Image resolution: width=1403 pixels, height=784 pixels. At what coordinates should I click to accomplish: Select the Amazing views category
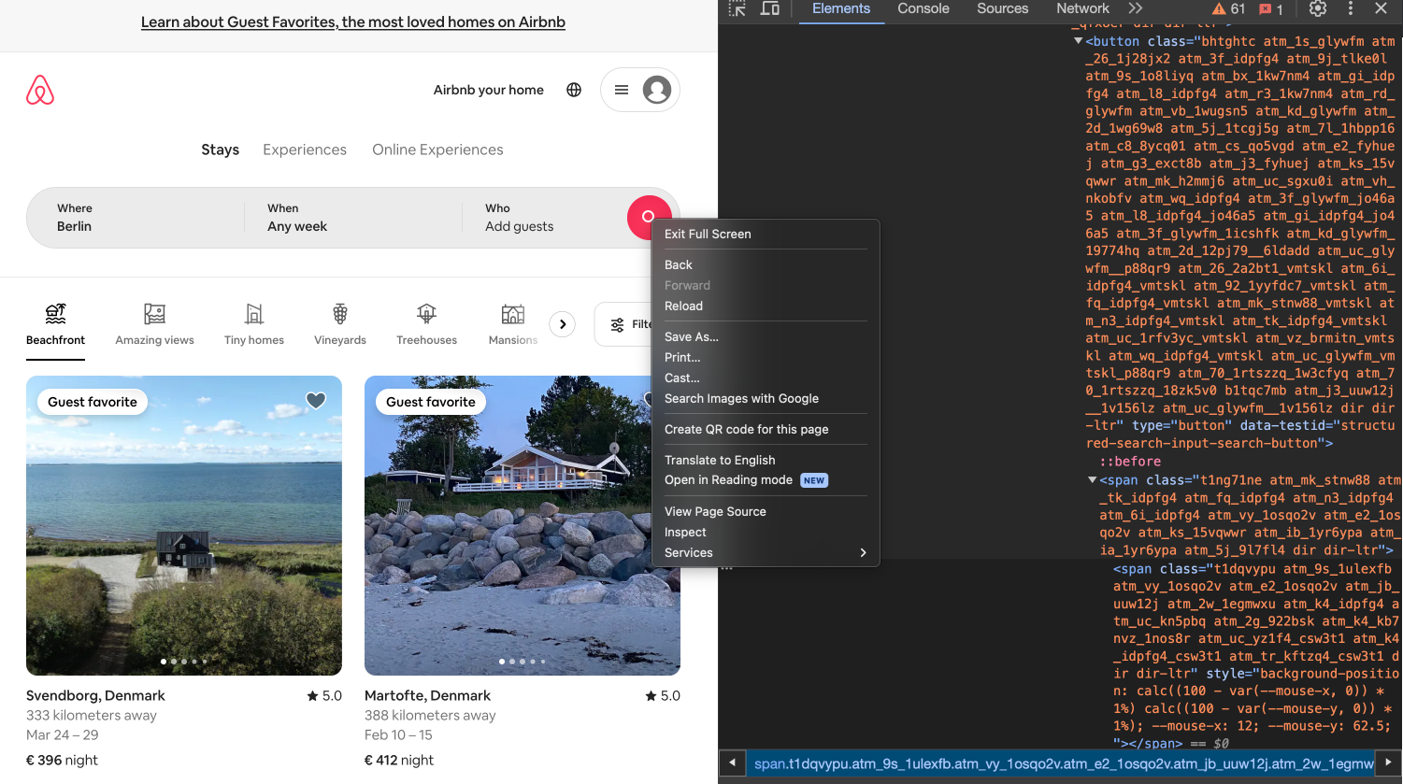click(x=155, y=325)
